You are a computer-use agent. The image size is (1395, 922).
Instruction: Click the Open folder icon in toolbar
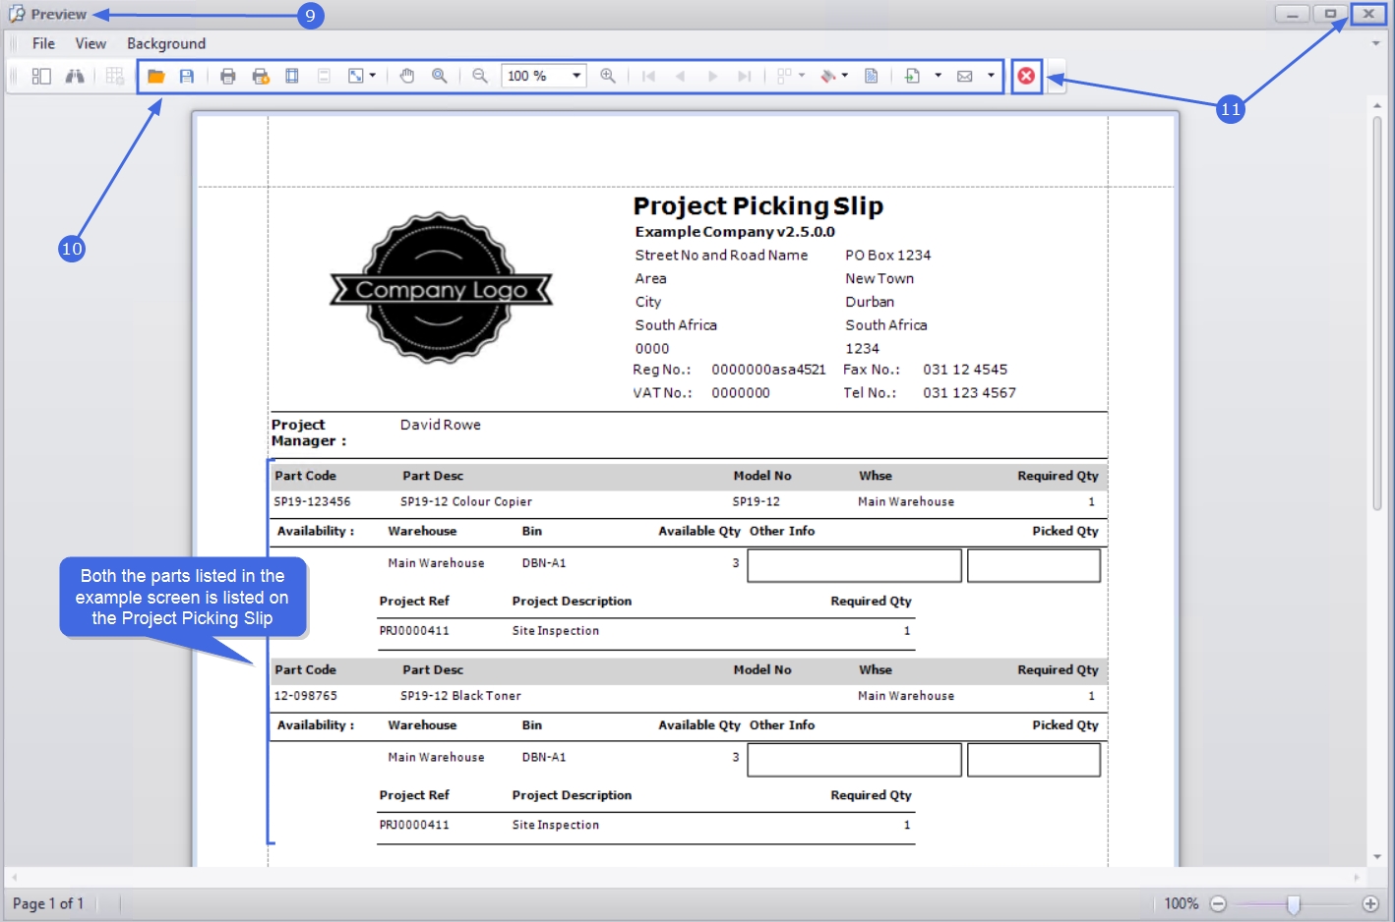pyautogui.click(x=155, y=76)
